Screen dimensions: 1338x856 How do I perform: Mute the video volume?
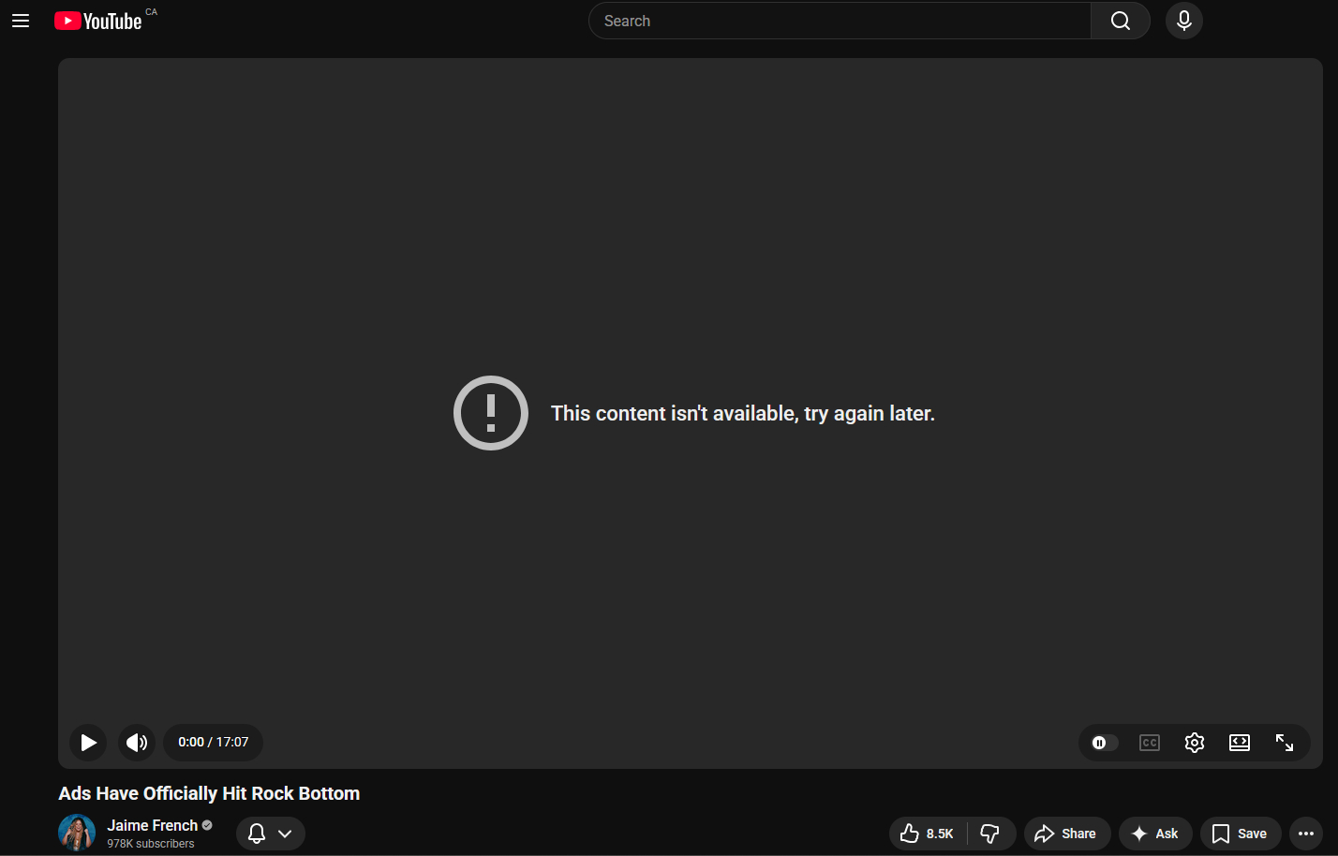click(137, 743)
